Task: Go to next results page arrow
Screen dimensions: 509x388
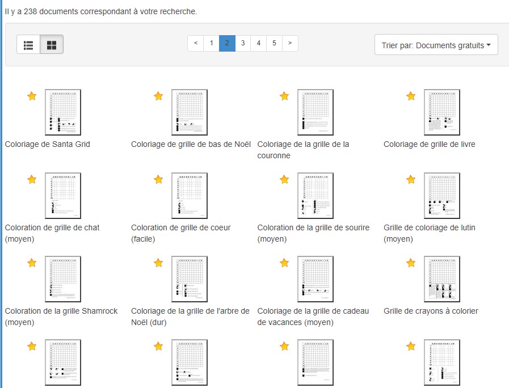Action: click(x=290, y=43)
